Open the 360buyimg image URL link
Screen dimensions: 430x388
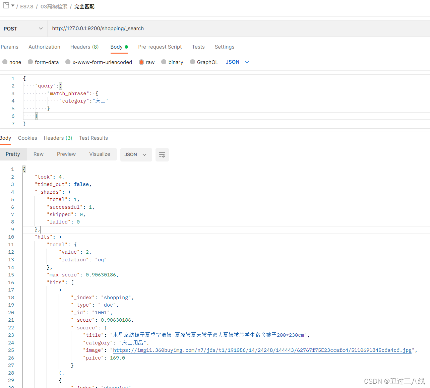262,350
